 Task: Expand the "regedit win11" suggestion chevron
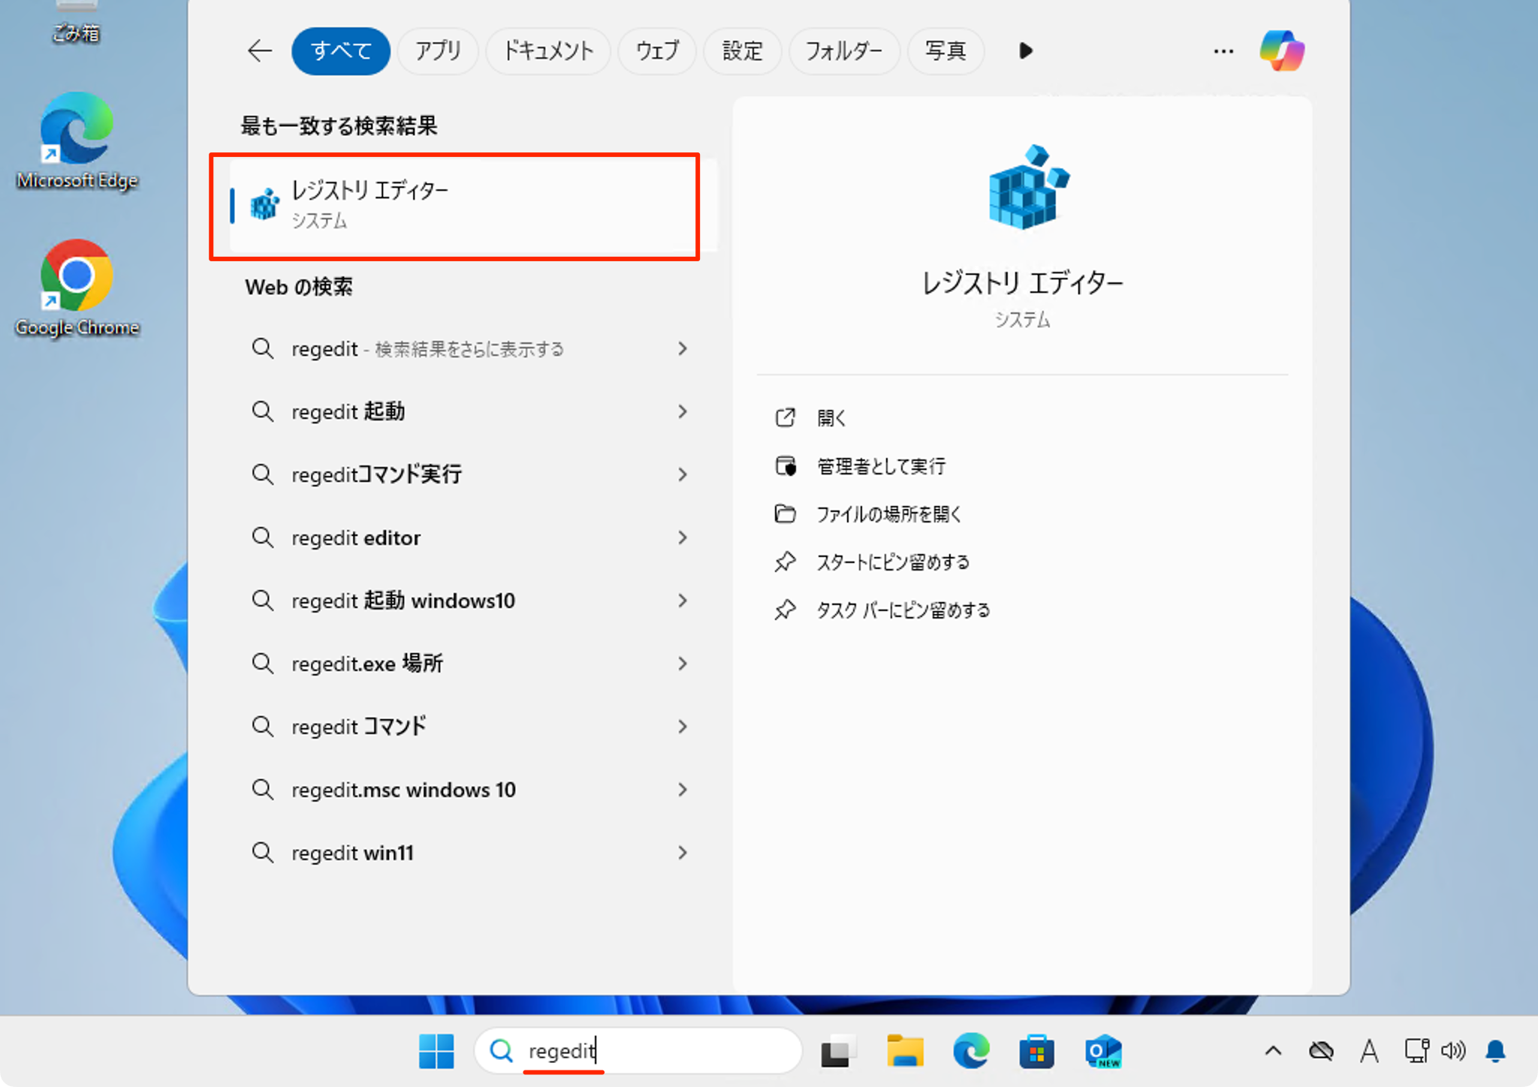[682, 853]
